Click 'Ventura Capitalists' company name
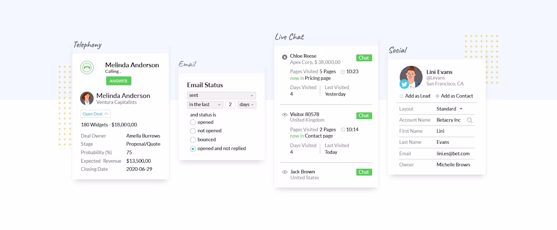Image resolution: width=557 pixels, height=230 pixels. 117,102
